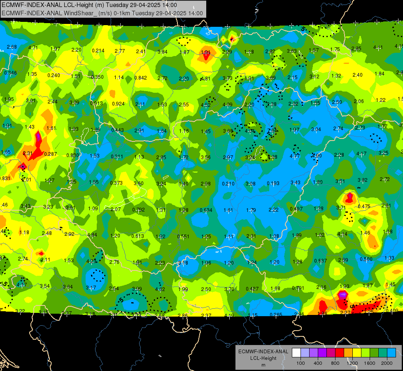Click the light lavender legend swatch
The height and width of the screenshot is (371, 403).
point(305,353)
